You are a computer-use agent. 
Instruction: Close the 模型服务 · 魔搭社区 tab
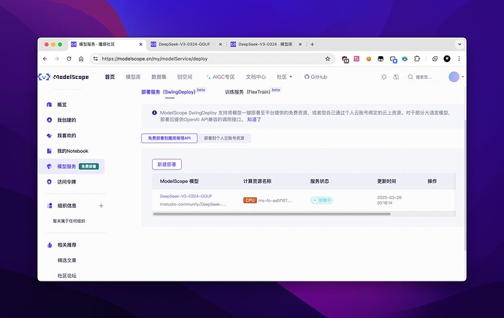click(x=140, y=45)
